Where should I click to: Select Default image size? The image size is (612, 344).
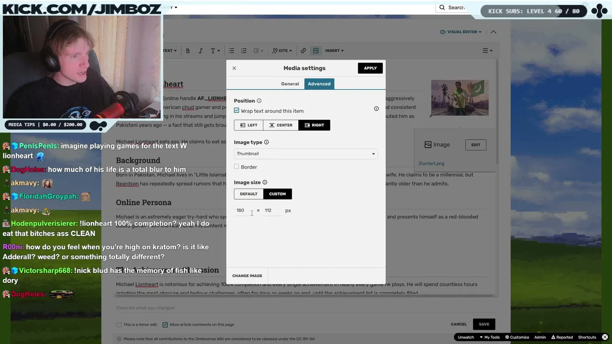pyautogui.click(x=249, y=194)
